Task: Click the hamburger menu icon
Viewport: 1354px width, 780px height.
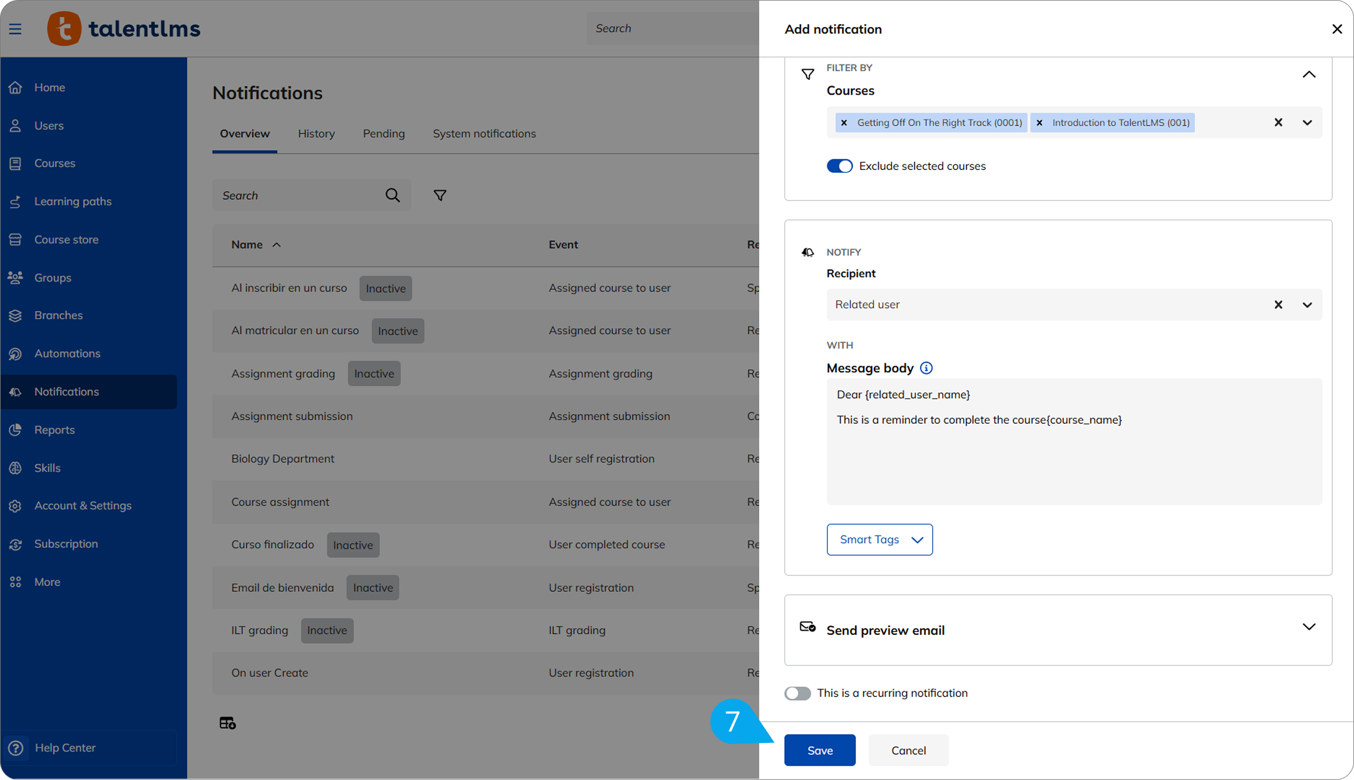Action: pos(15,29)
